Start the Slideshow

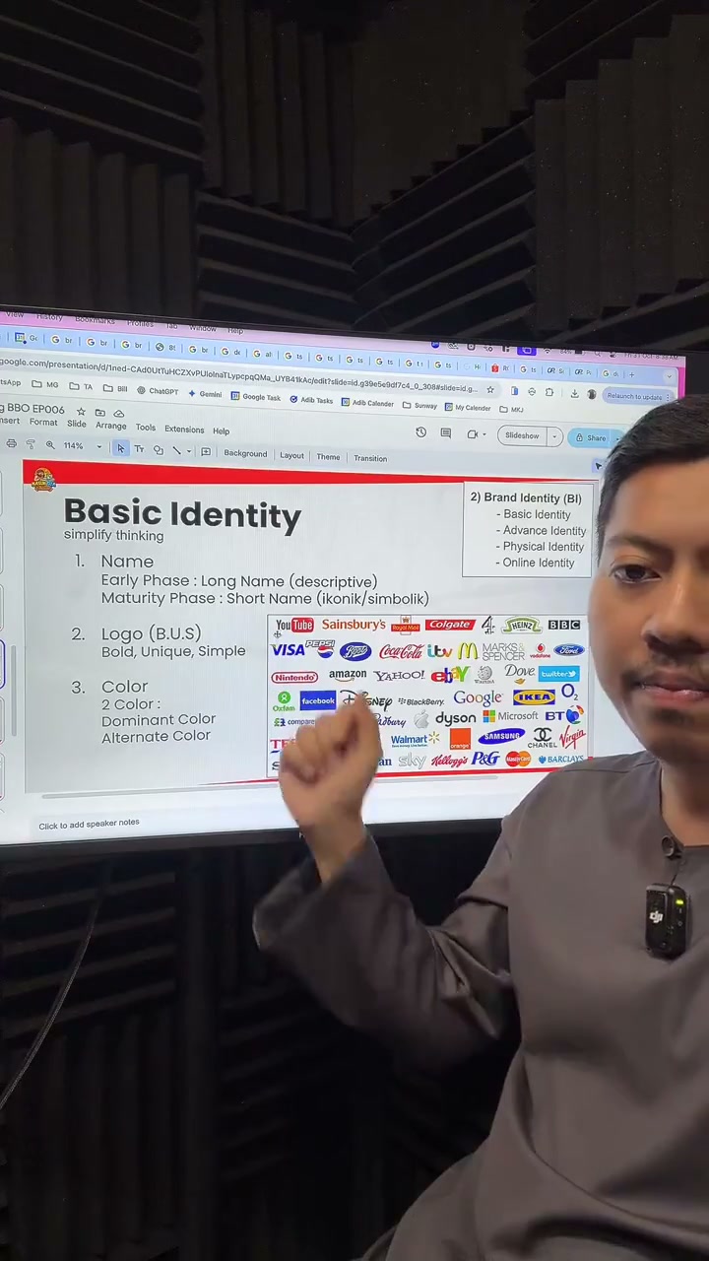(x=522, y=435)
